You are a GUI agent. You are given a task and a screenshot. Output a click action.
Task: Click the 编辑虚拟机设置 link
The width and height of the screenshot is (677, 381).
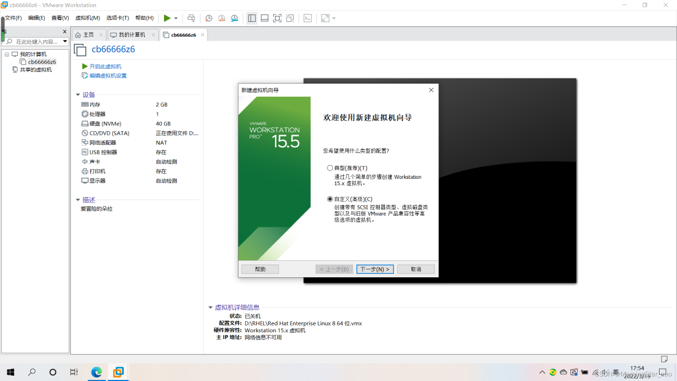coord(108,76)
